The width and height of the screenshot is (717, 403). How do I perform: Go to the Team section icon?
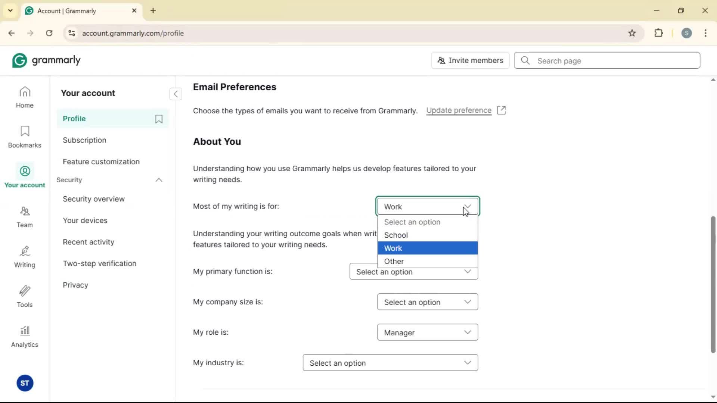(25, 217)
